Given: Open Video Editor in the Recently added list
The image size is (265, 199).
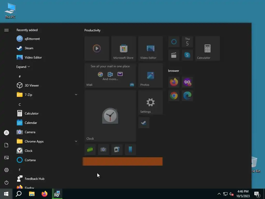Looking at the screenshot, I should (47, 57).
